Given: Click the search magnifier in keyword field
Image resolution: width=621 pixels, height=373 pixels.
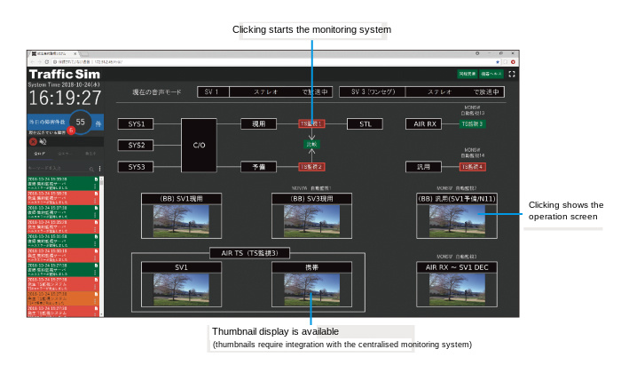Looking at the screenshot, I should pos(91,170).
